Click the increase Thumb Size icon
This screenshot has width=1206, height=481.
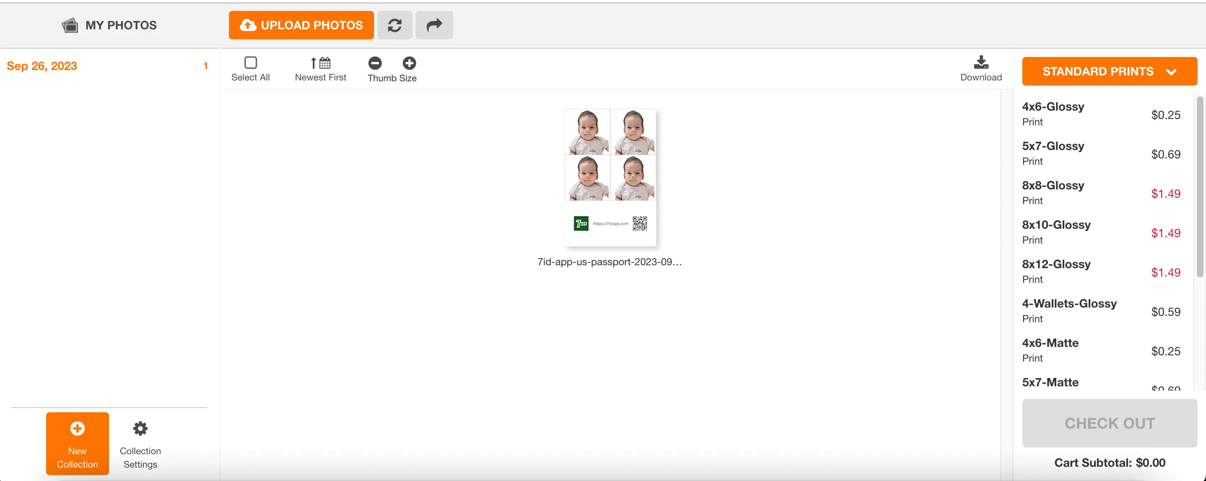408,62
